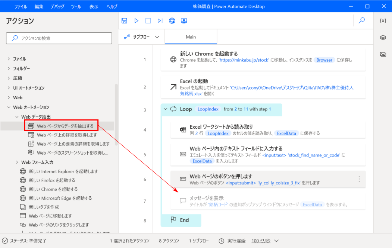Collapse the Web オートメーション group
392x248 pixels.
[x=9, y=107]
